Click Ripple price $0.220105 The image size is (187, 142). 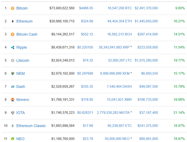[x=85, y=47]
